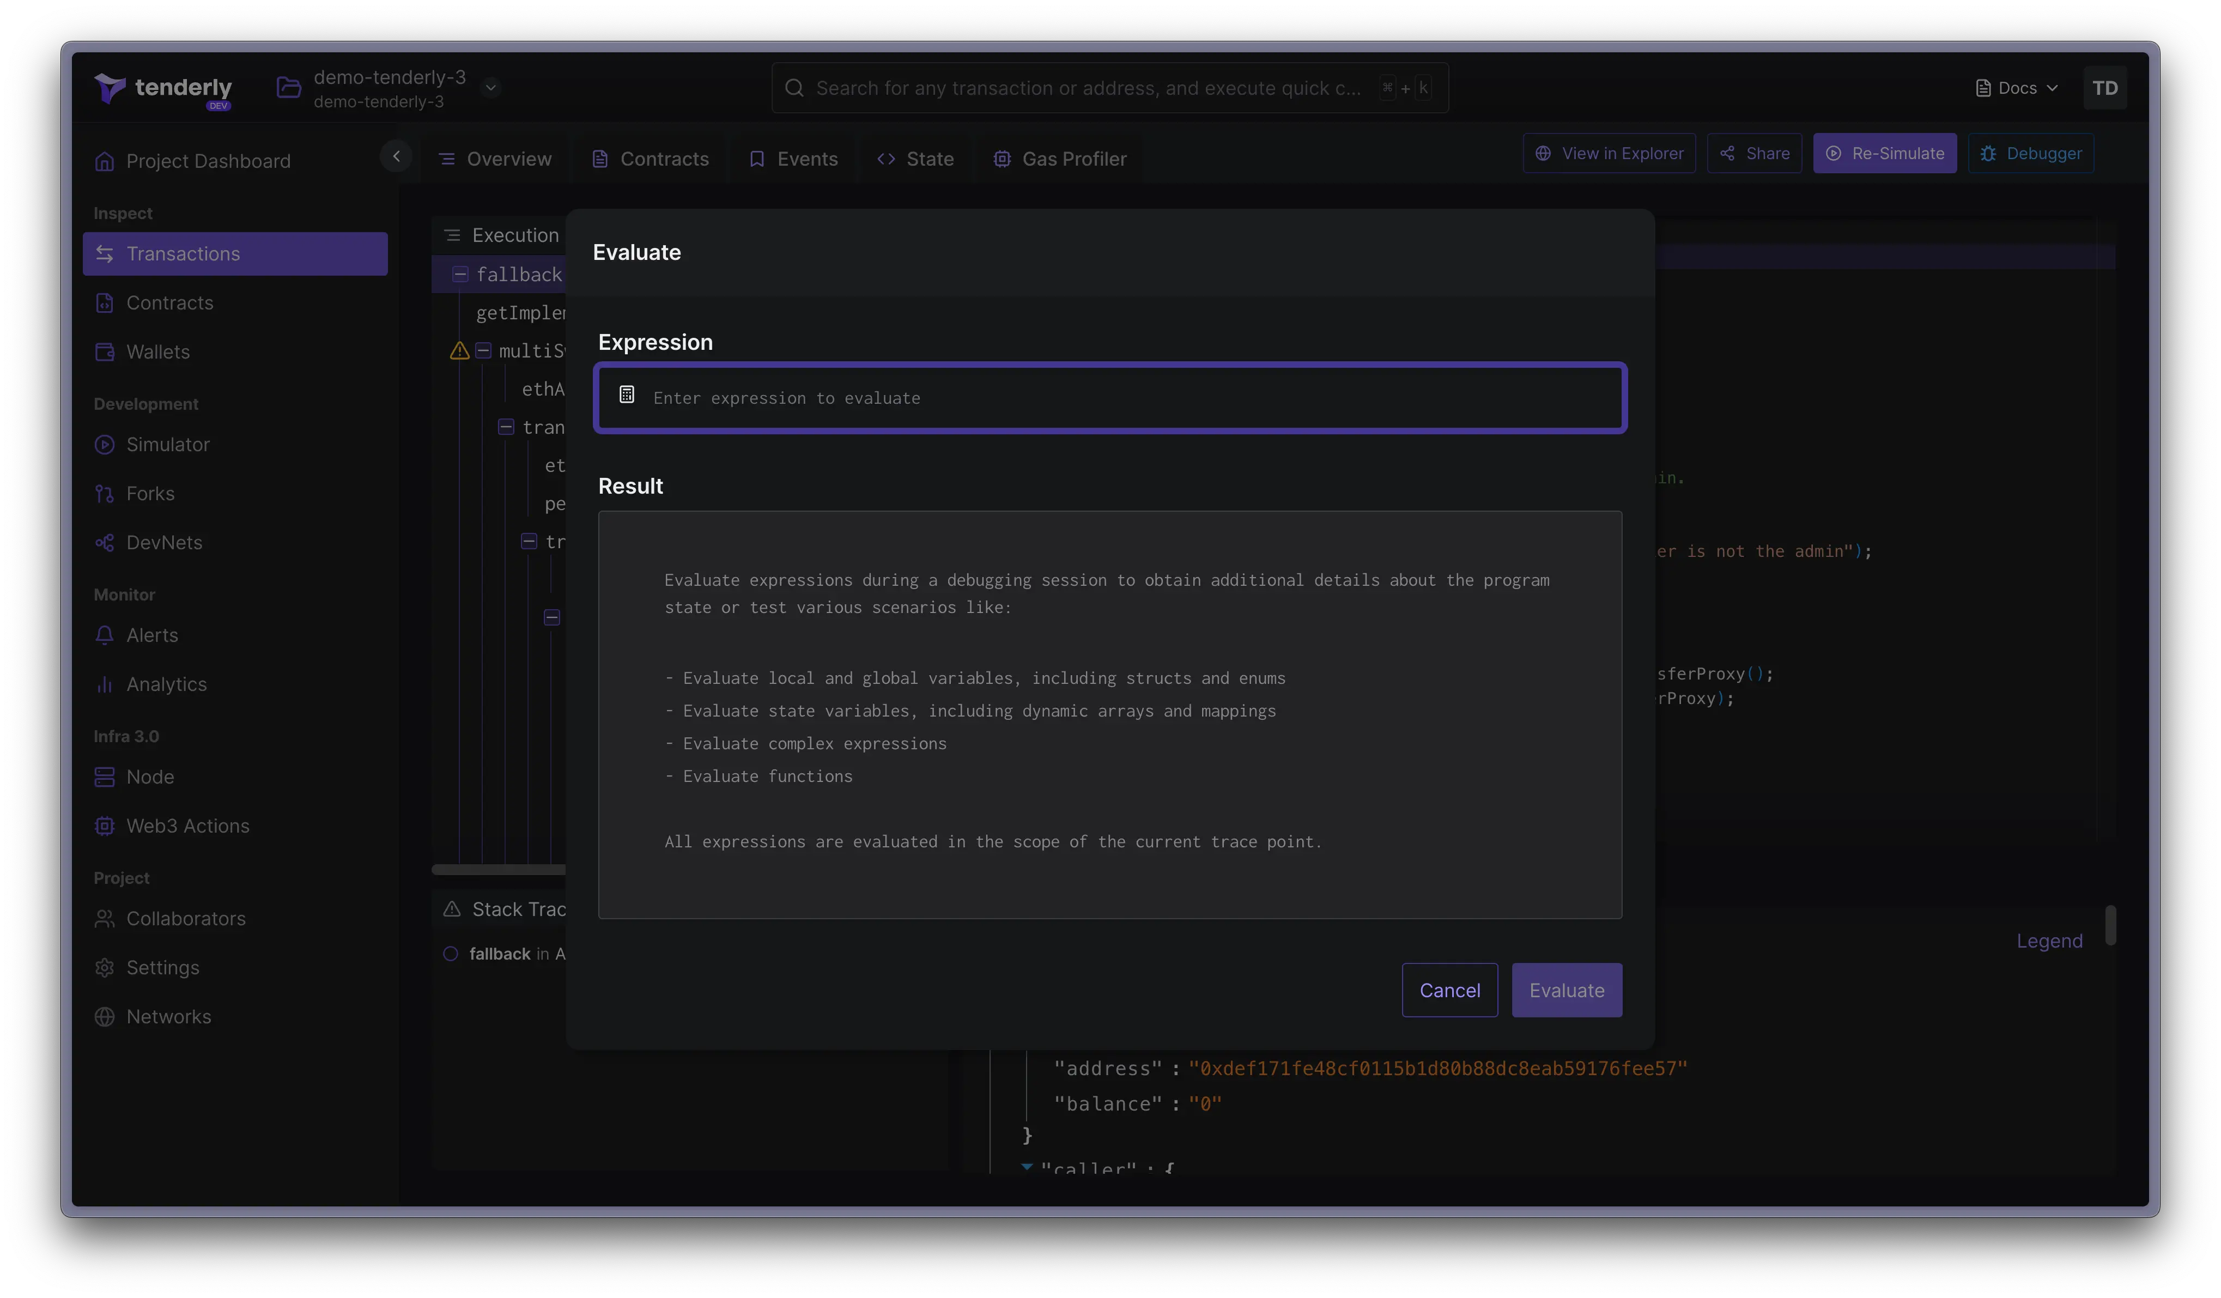Click the Expression input field
Image resolution: width=2221 pixels, height=1298 pixels.
click(x=1109, y=398)
